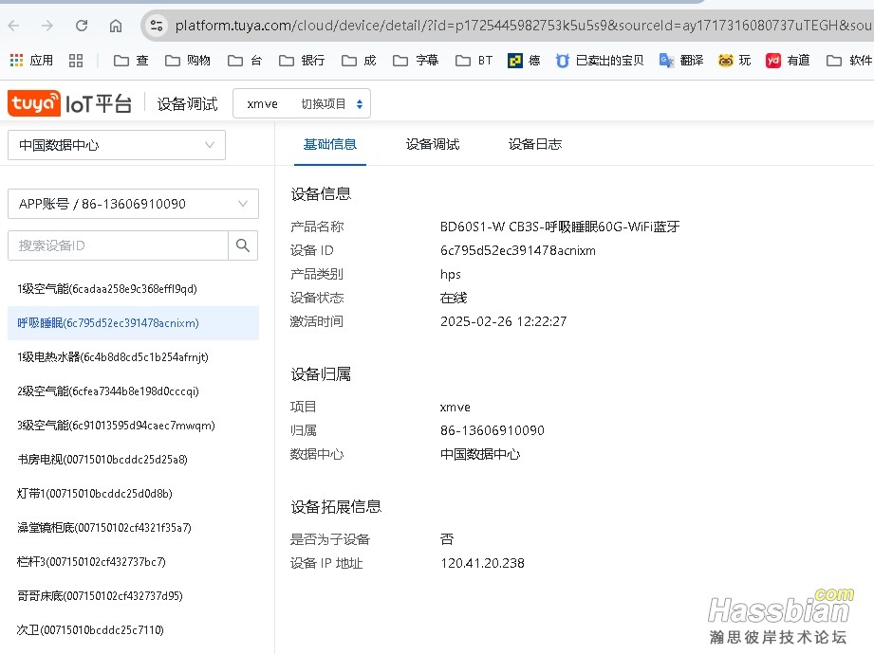The image size is (874, 654).
Task: Click the 设备调试 header title
Action: (187, 104)
